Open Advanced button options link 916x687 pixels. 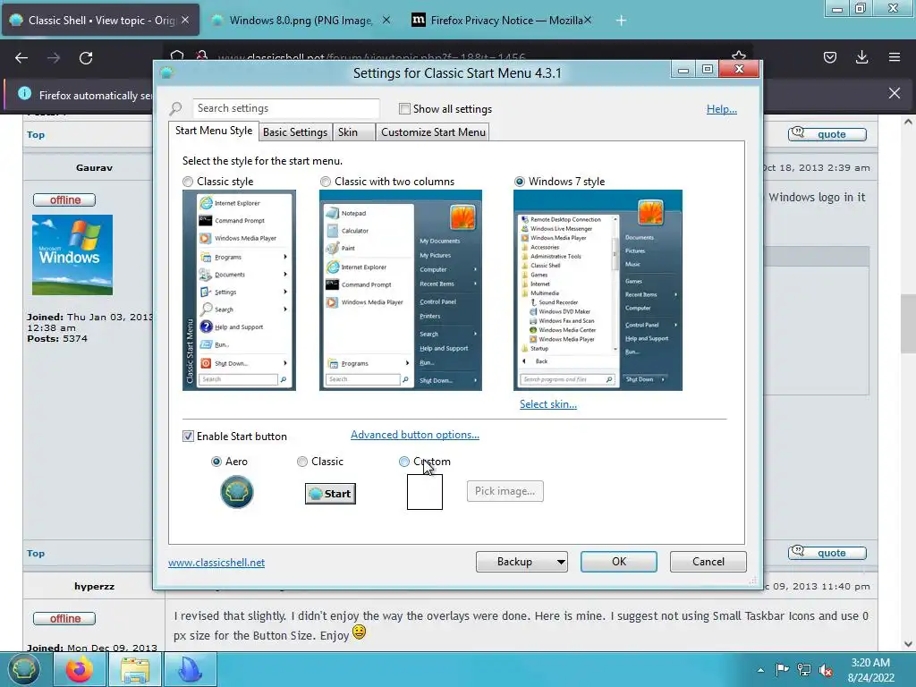[x=415, y=435]
